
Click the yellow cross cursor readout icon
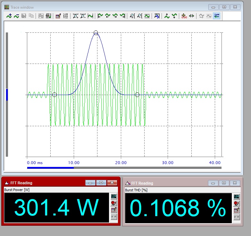coord(184,16)
